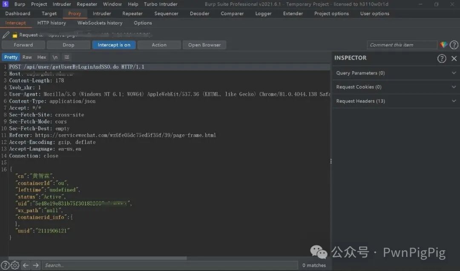Expand Request Headers section
460x271 pixels.
tap(396, 101)
